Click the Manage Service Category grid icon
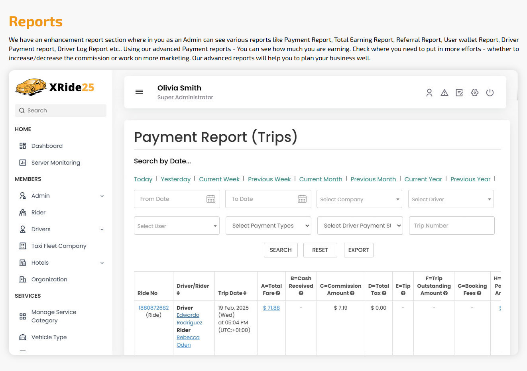The image size is (527, 371). [x=23, y=316]
